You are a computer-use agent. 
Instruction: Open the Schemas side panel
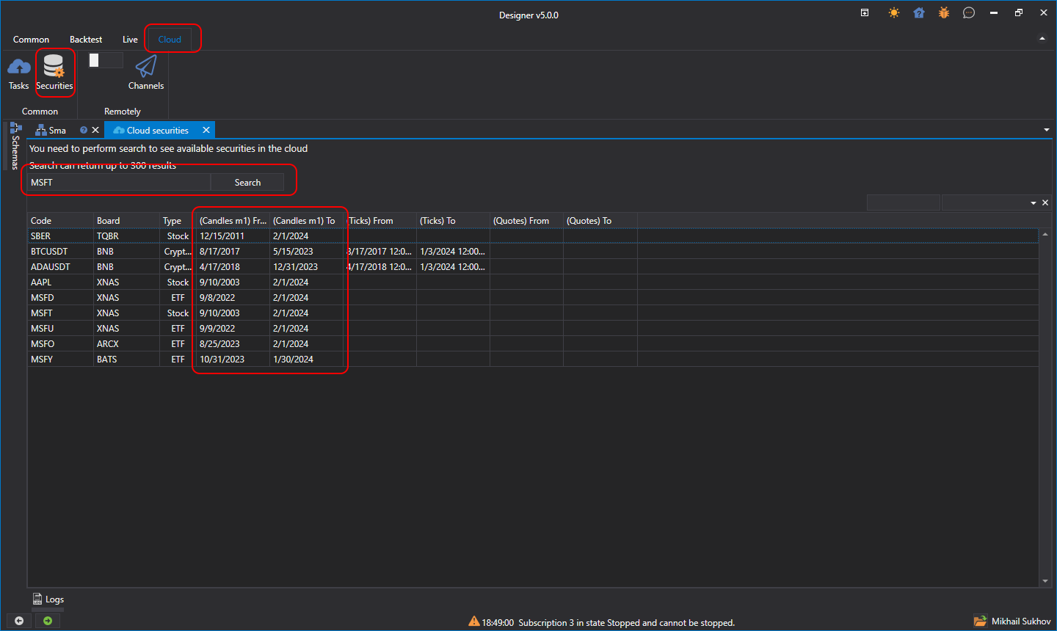point(15,146)
